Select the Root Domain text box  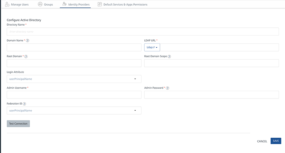(x=74, y=63)
